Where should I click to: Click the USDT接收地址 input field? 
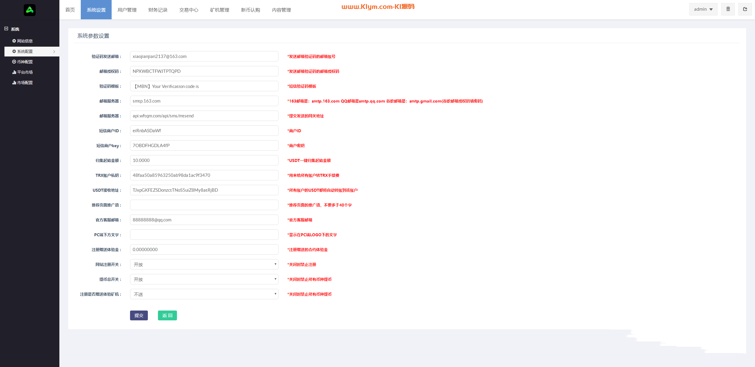point(204,190)
